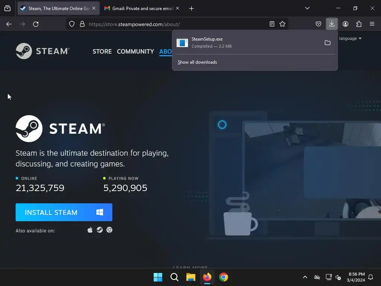
Task: Open Firefox View at tab bar start
Action: (7, 8)
